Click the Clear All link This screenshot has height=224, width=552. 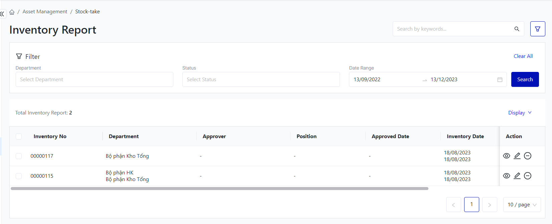523,56
